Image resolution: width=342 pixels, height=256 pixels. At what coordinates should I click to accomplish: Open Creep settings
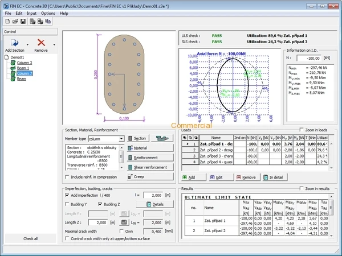150,176
